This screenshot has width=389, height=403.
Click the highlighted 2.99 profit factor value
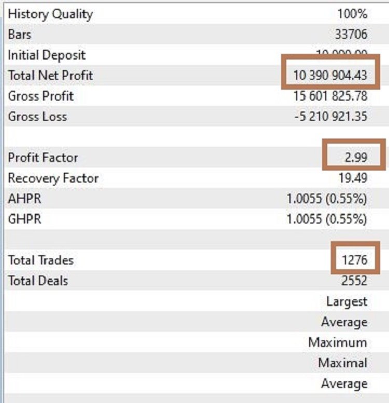(x=355, y=158)
